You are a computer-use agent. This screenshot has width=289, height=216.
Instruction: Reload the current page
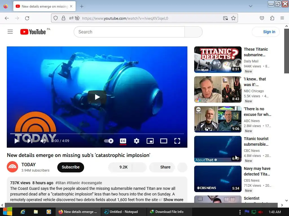[x=27, y=18]
